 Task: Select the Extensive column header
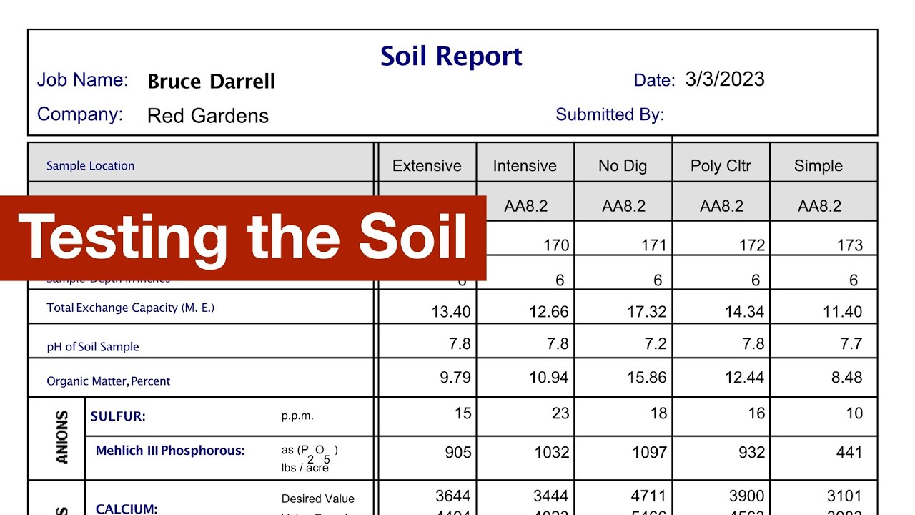pos(427,166)
